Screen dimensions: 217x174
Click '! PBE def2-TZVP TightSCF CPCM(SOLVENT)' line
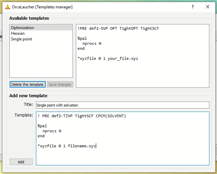pyautogui.click(x=82, y=116)
